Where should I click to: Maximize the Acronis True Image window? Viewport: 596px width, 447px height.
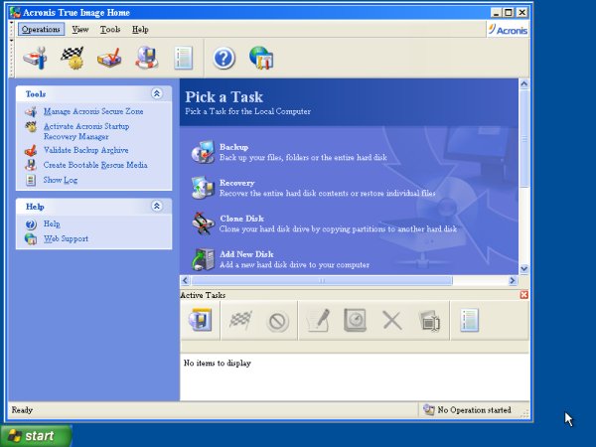(509, 13)
